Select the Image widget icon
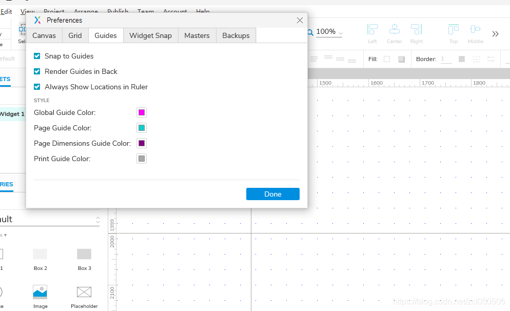510x311 pixels. 40,292
